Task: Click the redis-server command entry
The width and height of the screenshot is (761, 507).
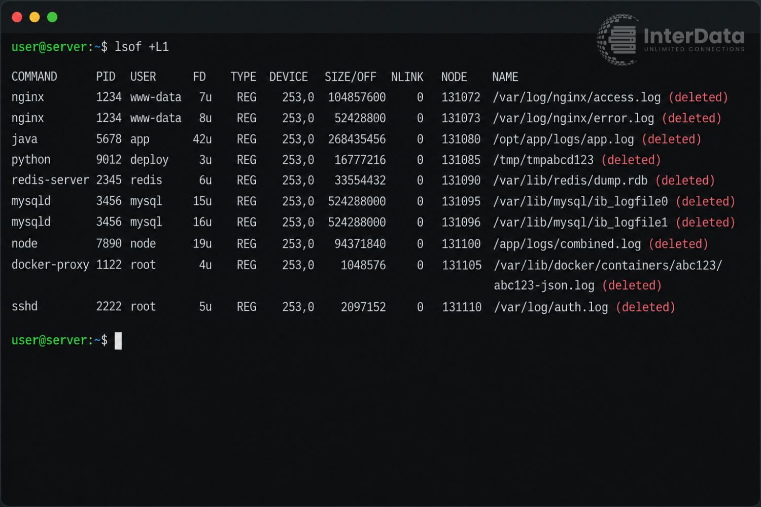Action: [50, 180]
